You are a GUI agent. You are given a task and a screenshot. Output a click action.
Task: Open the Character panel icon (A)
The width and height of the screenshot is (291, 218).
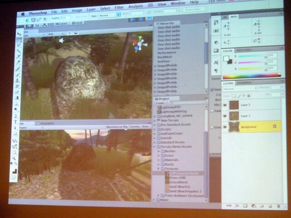click(216, 63)
